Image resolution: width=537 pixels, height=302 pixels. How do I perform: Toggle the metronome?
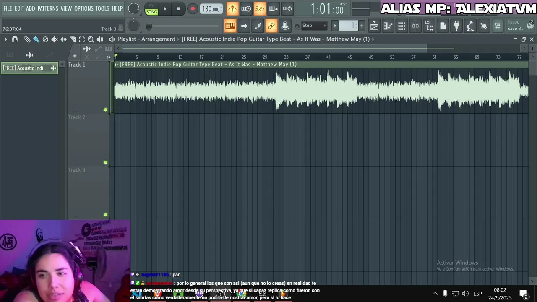(x=232, y=9)
